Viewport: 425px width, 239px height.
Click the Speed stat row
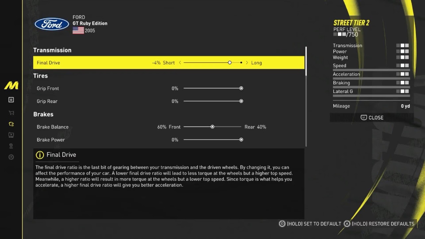(371, 66)
